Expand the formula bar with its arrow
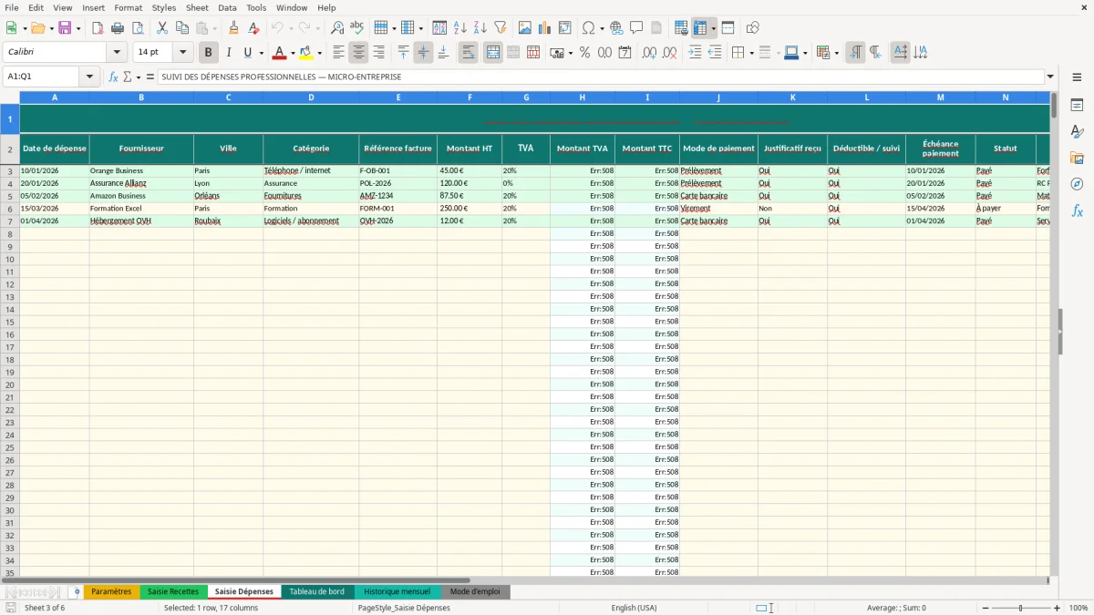This screenshot has height=615, width=1094. pyautogui.click(x=1050, y=77)
